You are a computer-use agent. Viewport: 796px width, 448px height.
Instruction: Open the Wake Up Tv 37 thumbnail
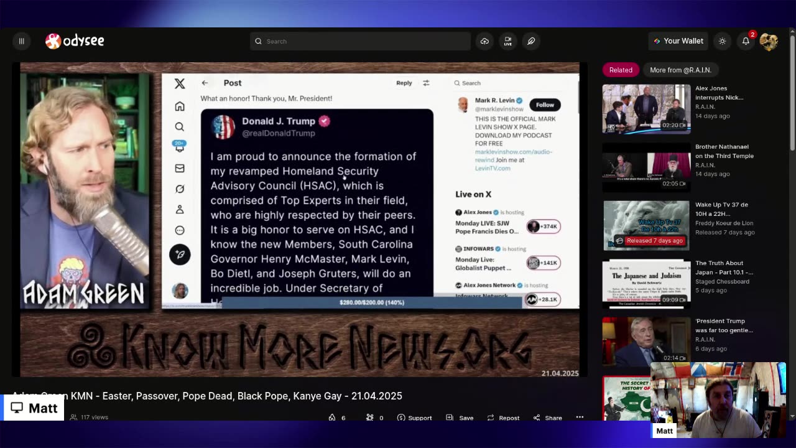646,225
